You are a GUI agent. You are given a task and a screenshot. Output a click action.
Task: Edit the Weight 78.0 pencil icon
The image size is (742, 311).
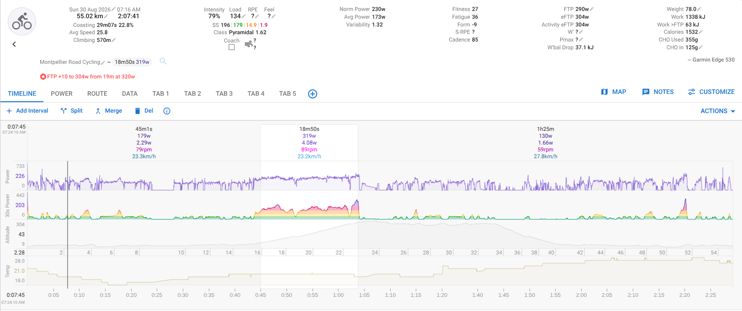click(700, 9)
